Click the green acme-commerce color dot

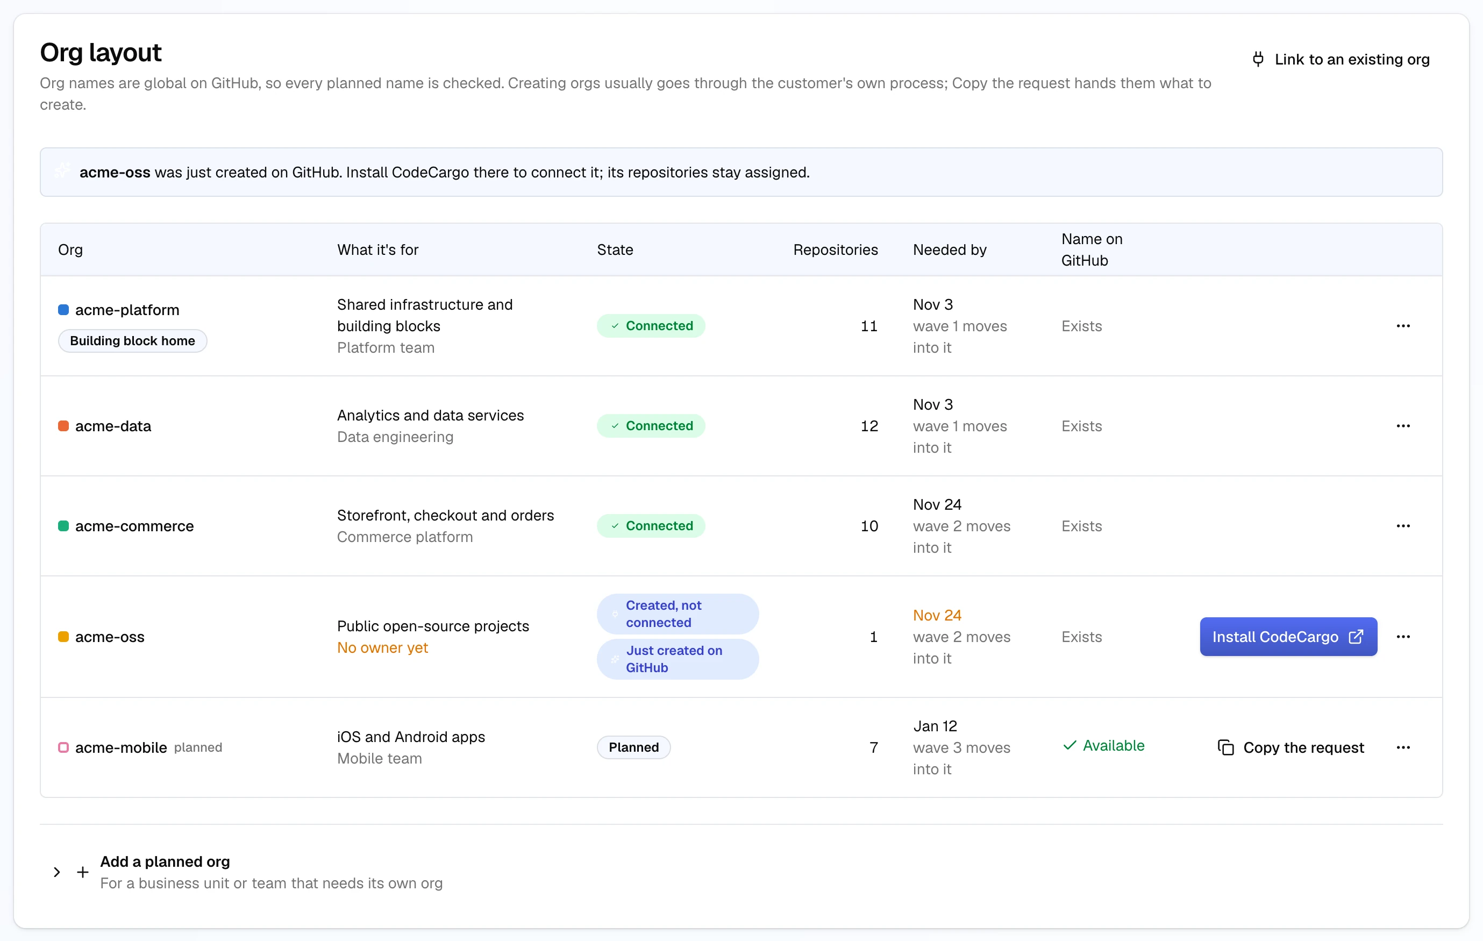[63, 525]
